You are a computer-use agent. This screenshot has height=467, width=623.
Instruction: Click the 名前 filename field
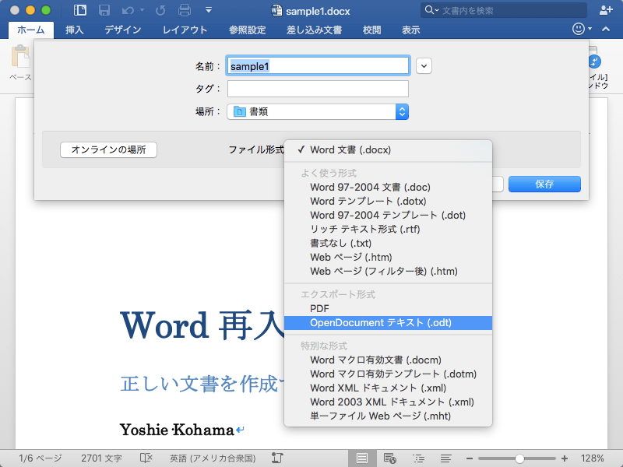(x=318, y=66)
